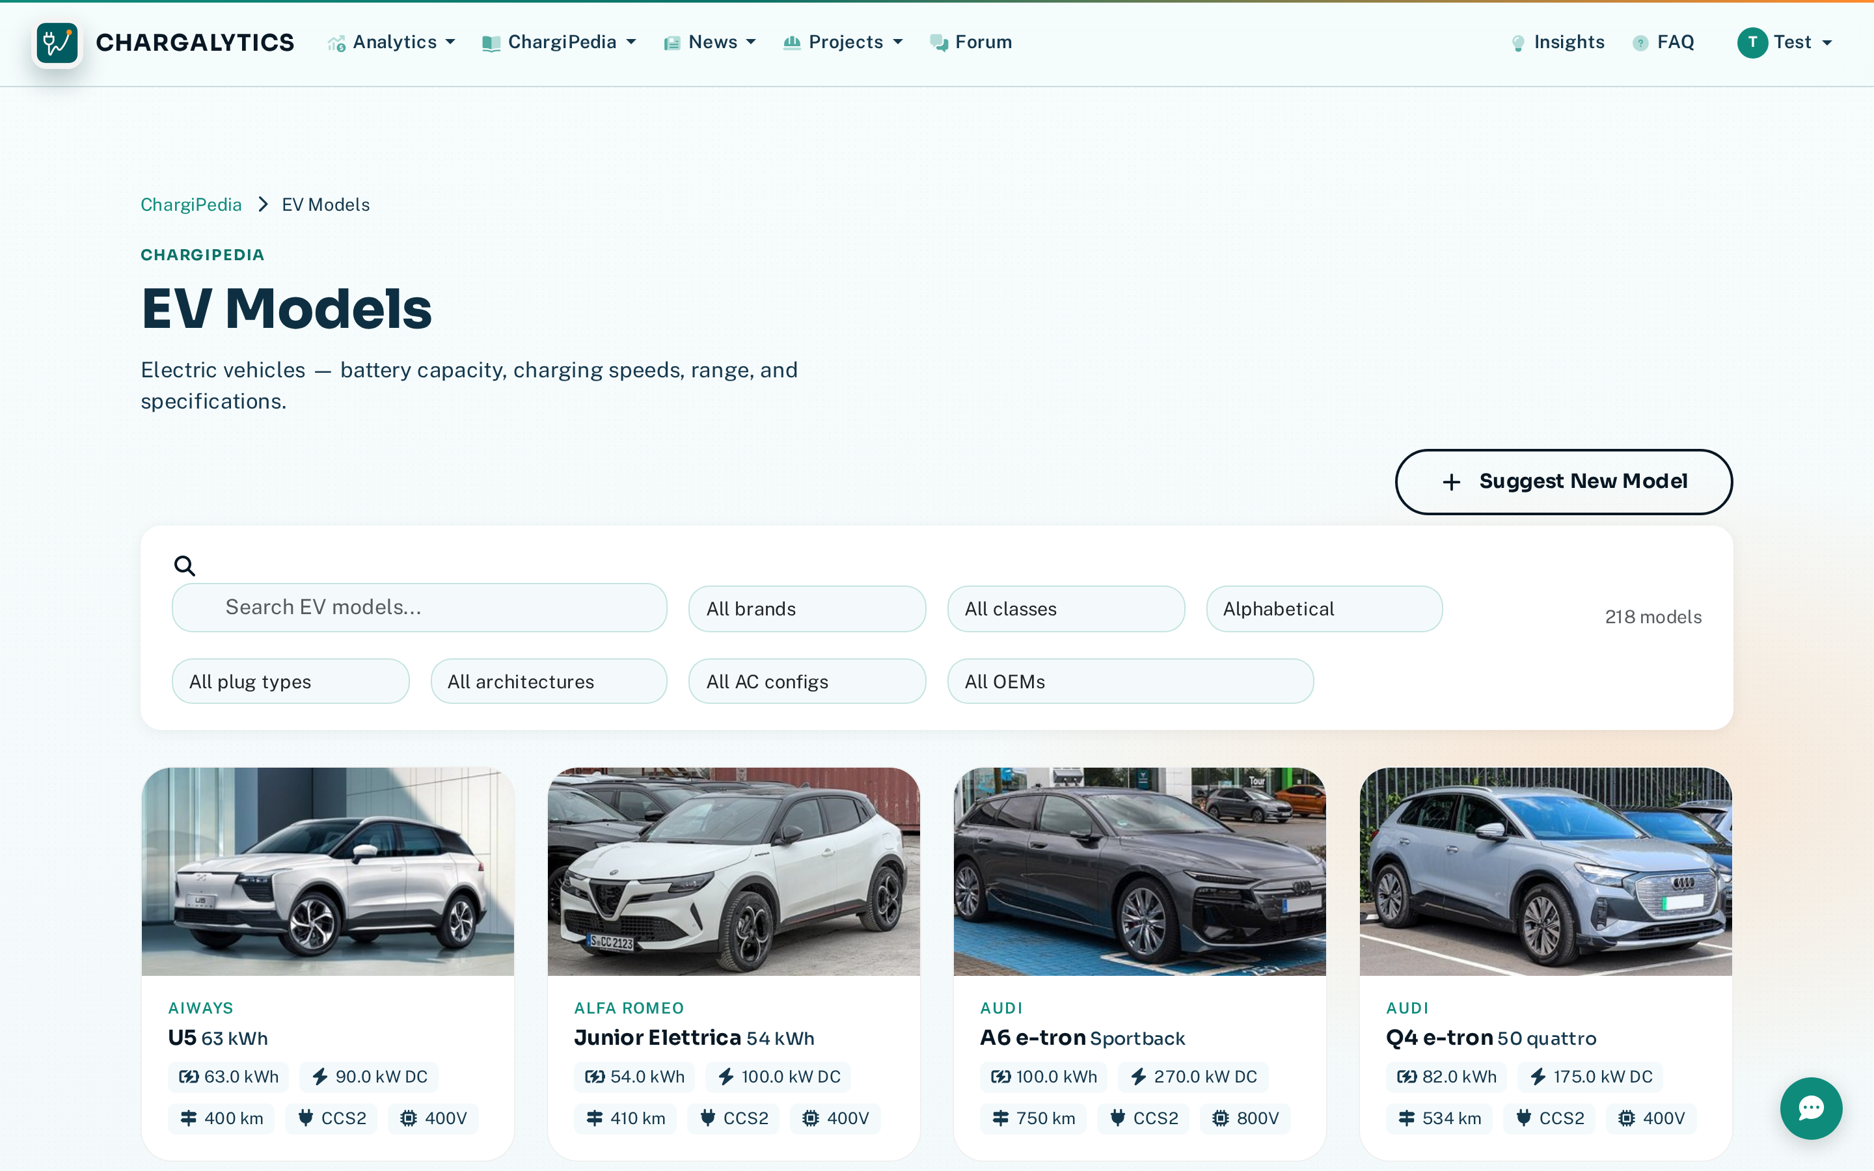Click range icon beside 400 km
The image size is (1874, 1171).
[x=188, y=1118]
